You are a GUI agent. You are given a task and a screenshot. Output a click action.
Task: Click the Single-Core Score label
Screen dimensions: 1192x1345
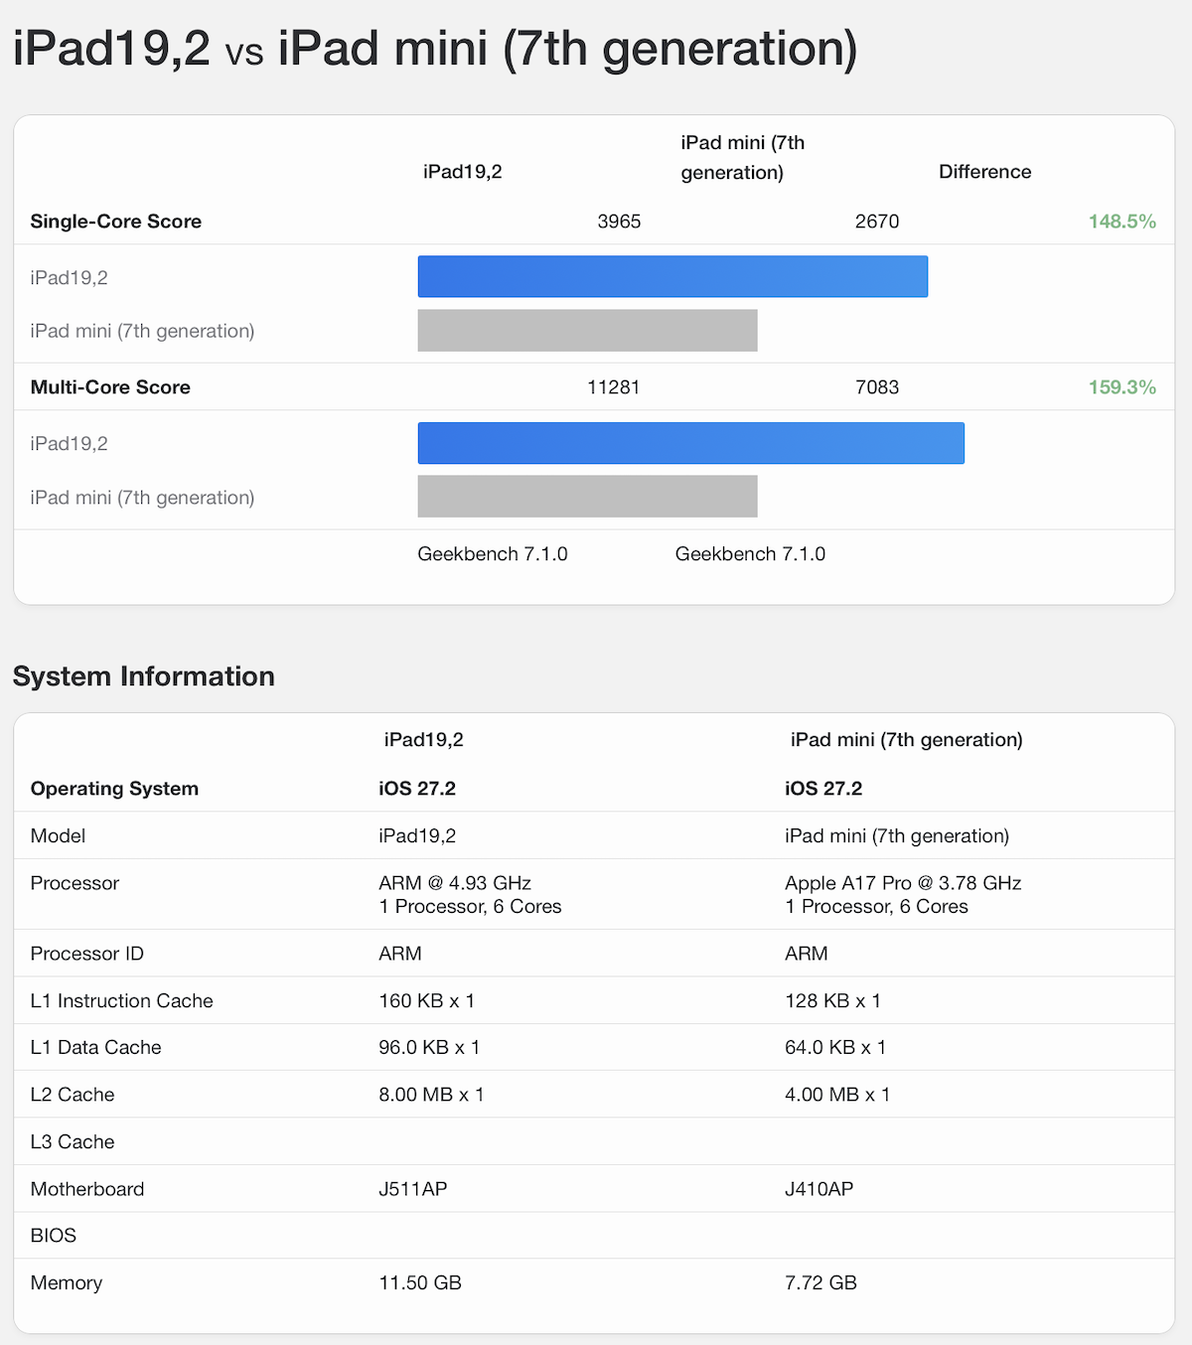pyautogui.click(x=116, y=222)
